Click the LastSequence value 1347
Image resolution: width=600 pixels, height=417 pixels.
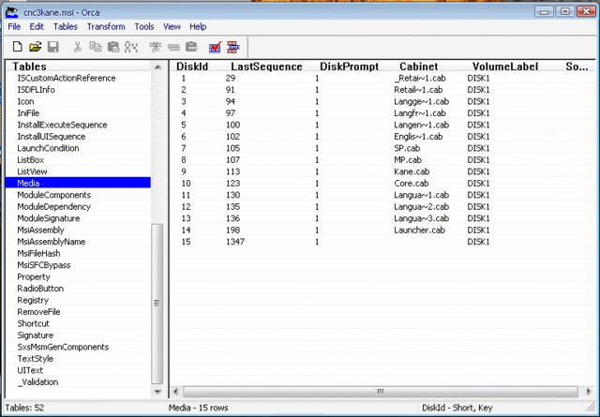coord(235,242)
